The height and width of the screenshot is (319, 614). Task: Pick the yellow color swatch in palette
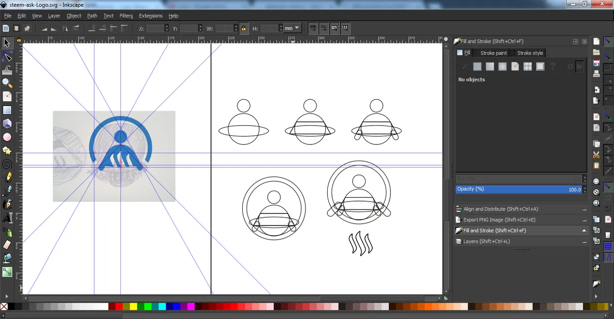point(133,307)
